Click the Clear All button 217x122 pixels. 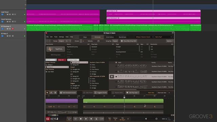tap(62, 60)
